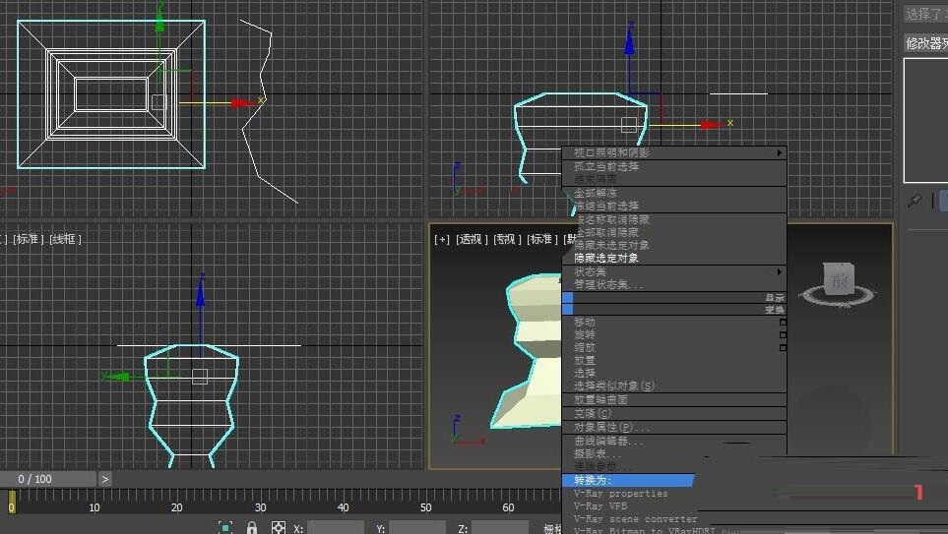Open [标准] label in perspective viewport
This screenshot has height=534, width=948.
pyautogui.click(x=541, y=240)
